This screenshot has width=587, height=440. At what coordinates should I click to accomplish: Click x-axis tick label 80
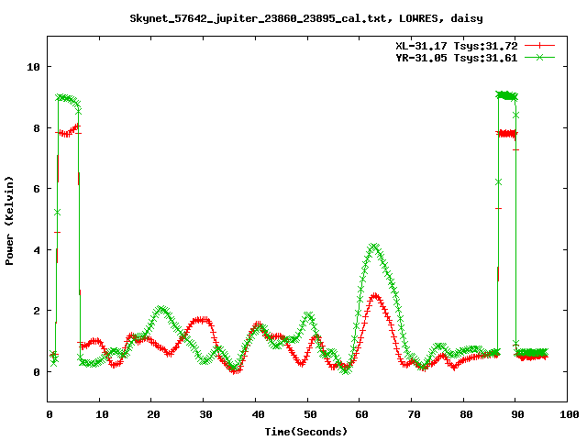pos(466,414)
